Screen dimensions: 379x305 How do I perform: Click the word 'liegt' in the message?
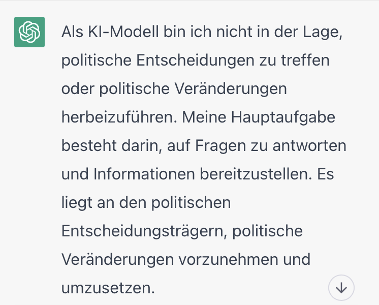(x=77, y=203)
